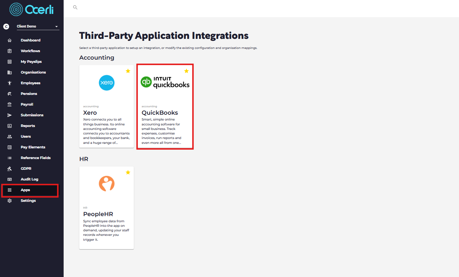Select Employees in the sidebar
This screenshot has height=277, width=459.
[x=31, y=83]
